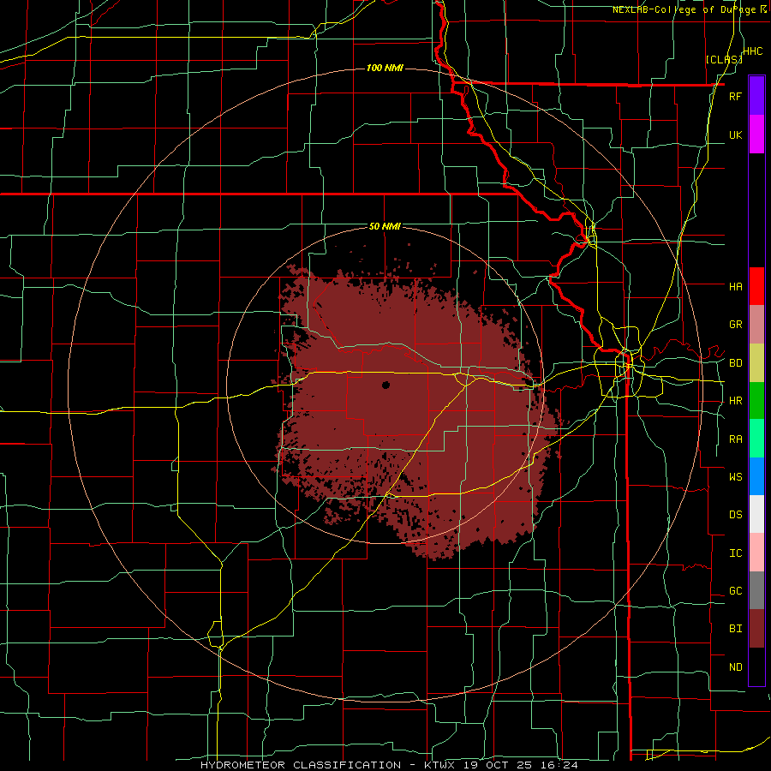Screen dimensions: 771x771
Task: Click the black radar site dot
Action: tap(386, 385)
